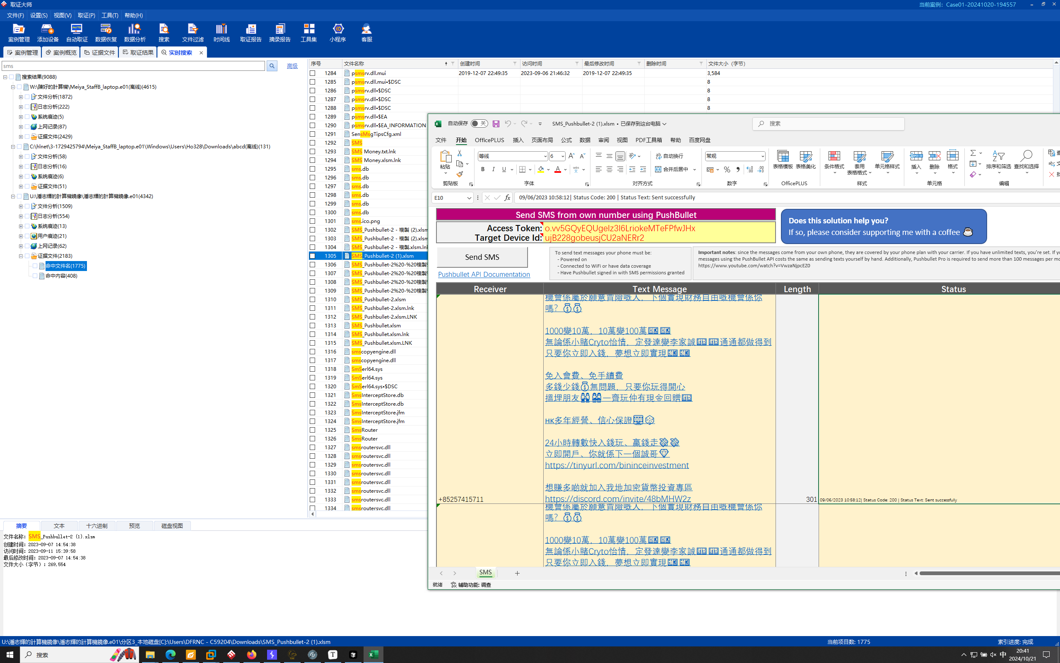Image resolution: width=1060 pixels, height=663 pixels.
Task: Open the tinyurl.com/binincelnvestment link in the cell
Action: click(617, 465)
